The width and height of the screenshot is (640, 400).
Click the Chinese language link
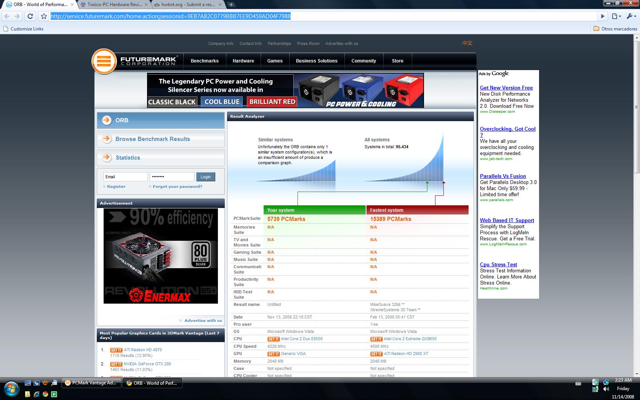(467, 43)
